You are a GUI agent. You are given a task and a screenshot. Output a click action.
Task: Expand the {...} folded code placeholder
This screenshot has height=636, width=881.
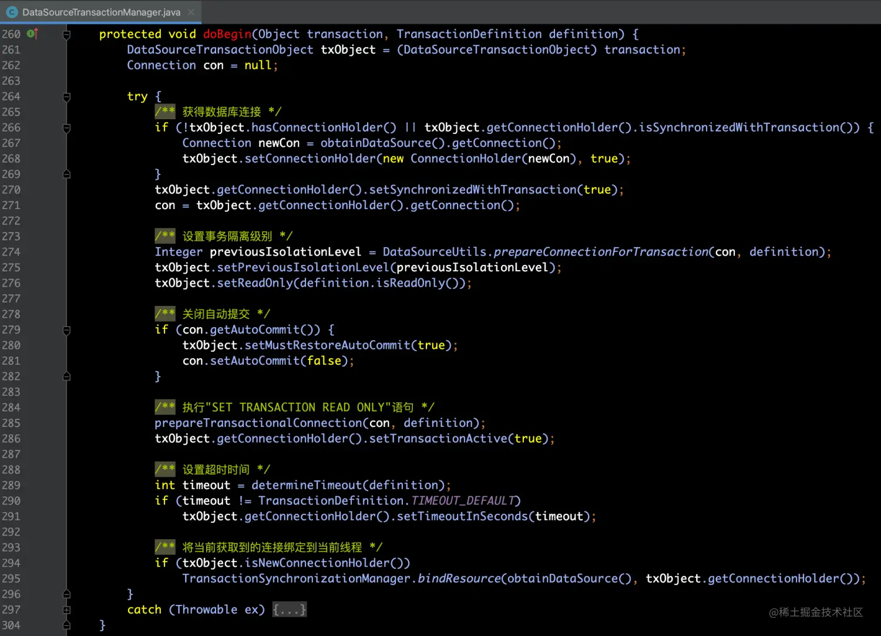[x=290, y=610]
